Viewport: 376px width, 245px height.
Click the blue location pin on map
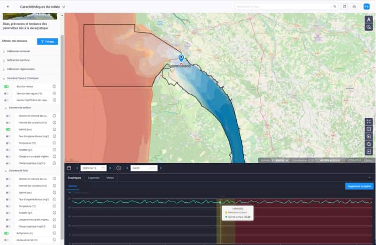[x=181, y=58]
